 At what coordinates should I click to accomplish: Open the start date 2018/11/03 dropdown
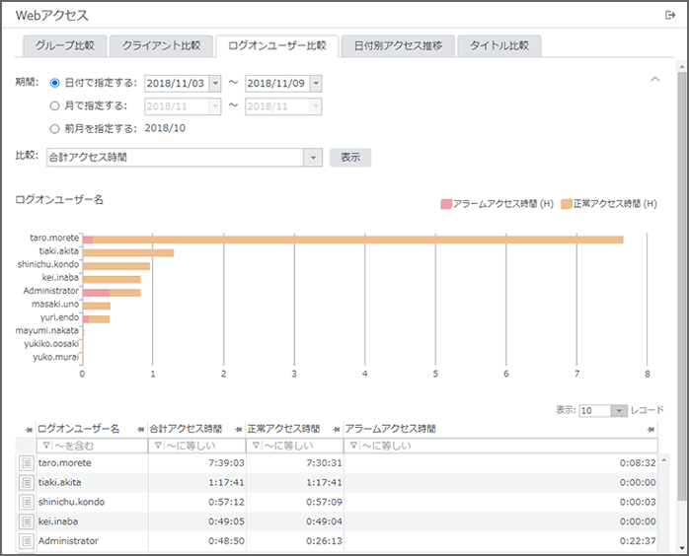[x=215, y=84]
